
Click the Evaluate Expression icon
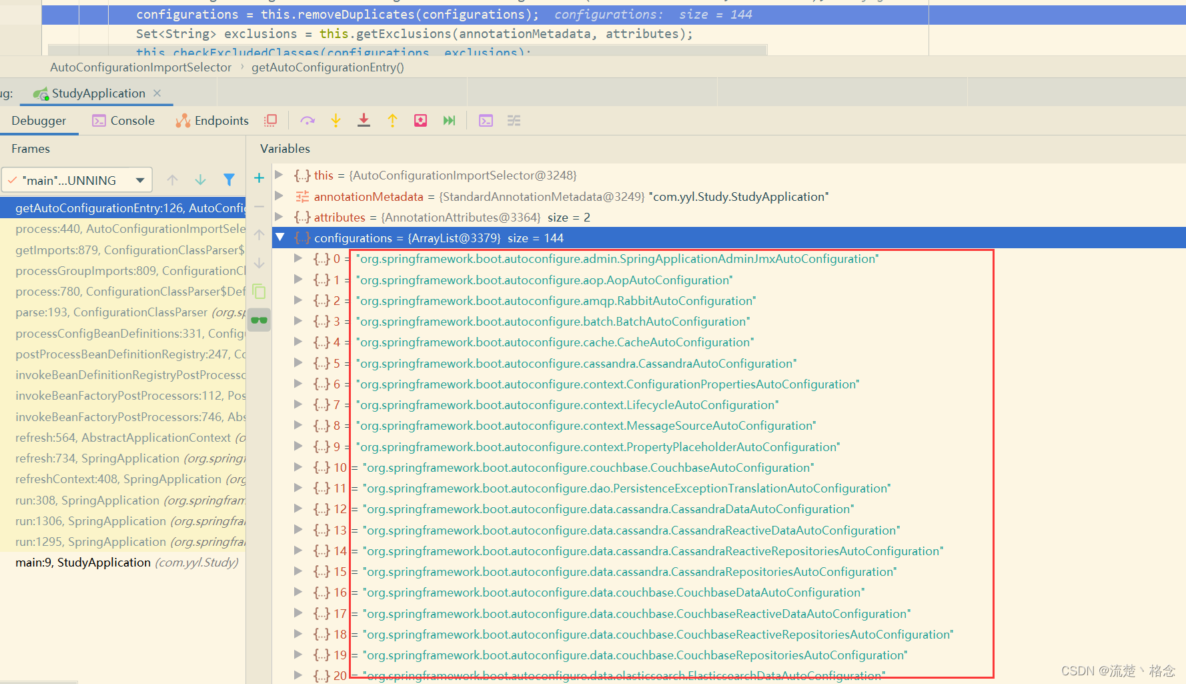[x=486, y=121]
